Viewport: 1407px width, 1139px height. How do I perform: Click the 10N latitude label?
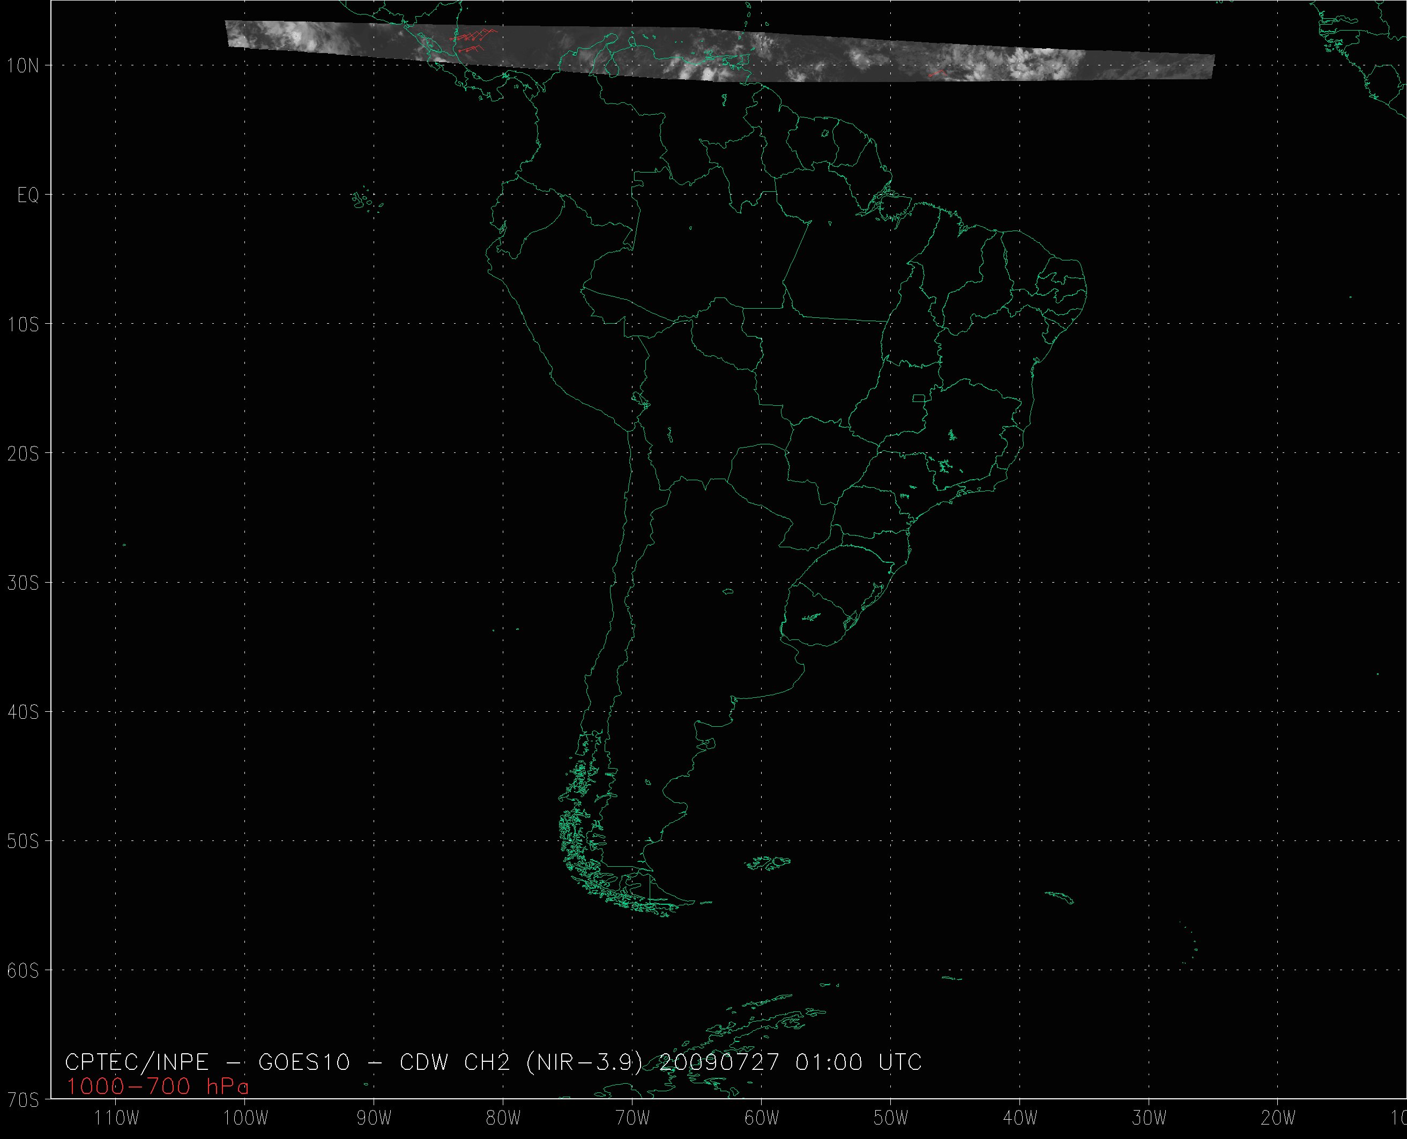23,65
